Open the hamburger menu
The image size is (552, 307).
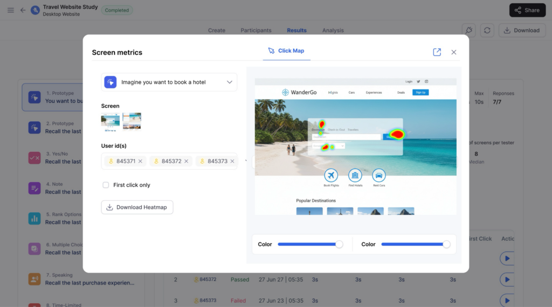point(11,10)
